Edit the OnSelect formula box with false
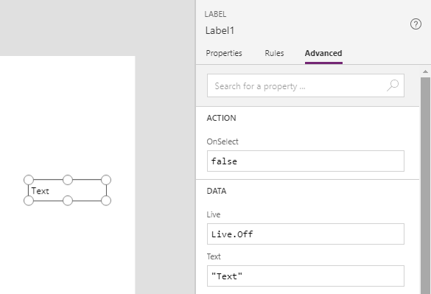 coord(305,161)
